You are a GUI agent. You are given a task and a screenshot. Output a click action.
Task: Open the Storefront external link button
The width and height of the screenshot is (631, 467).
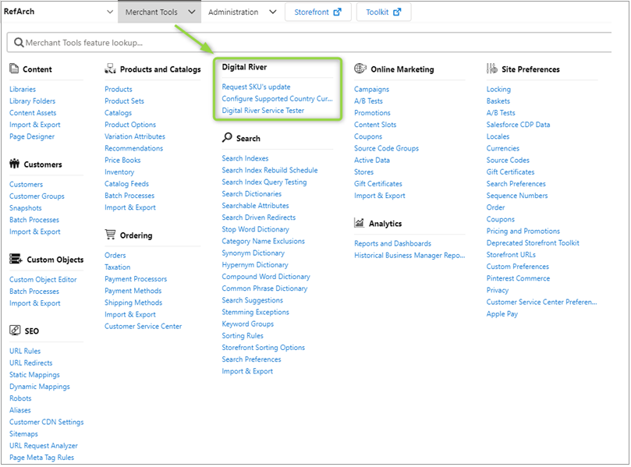pyautogui.click(x=317, y=12)
